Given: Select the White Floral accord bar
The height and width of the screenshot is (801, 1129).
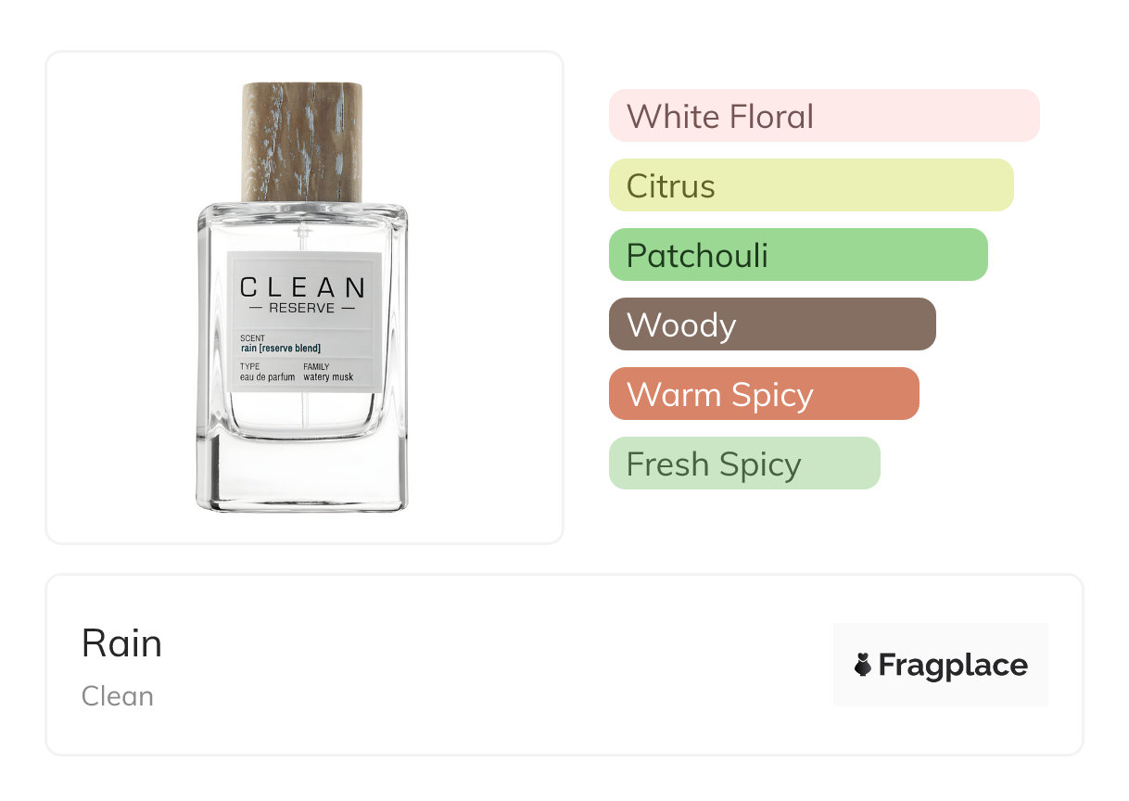Looking at the screenshot, I should pos(823,116).
